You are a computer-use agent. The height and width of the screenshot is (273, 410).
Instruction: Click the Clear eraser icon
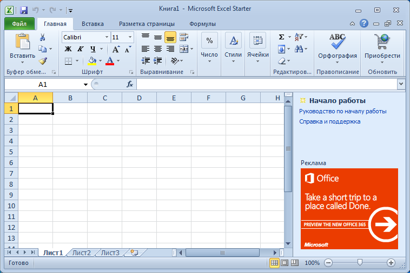282,61
